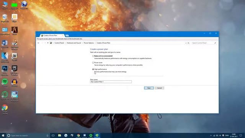Image resolution: width=245 pixels, height=138 pixels.
Task: Open the Photoshop desktop shortcut
Action: (5, 71)
